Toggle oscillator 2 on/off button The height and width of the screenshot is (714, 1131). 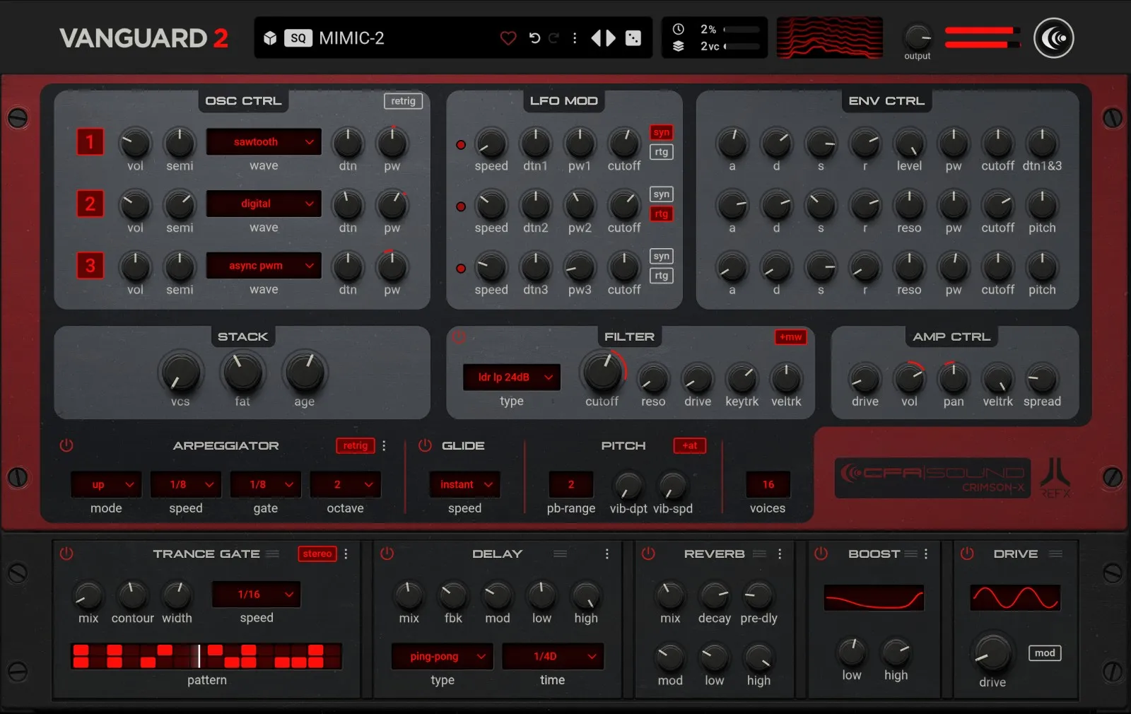click(x=90, y=204)
